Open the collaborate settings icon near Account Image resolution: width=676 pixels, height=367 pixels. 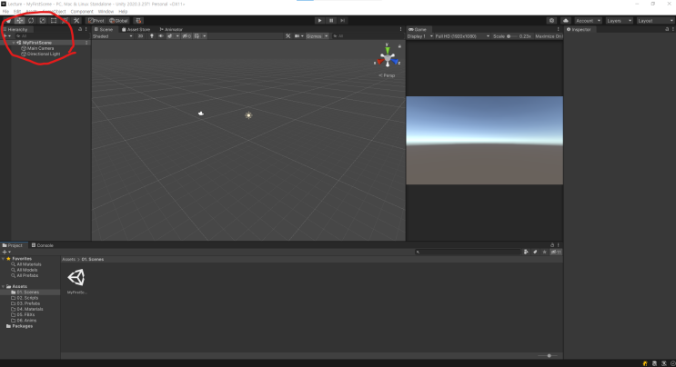pyautogui.click(x=551, y=21)
